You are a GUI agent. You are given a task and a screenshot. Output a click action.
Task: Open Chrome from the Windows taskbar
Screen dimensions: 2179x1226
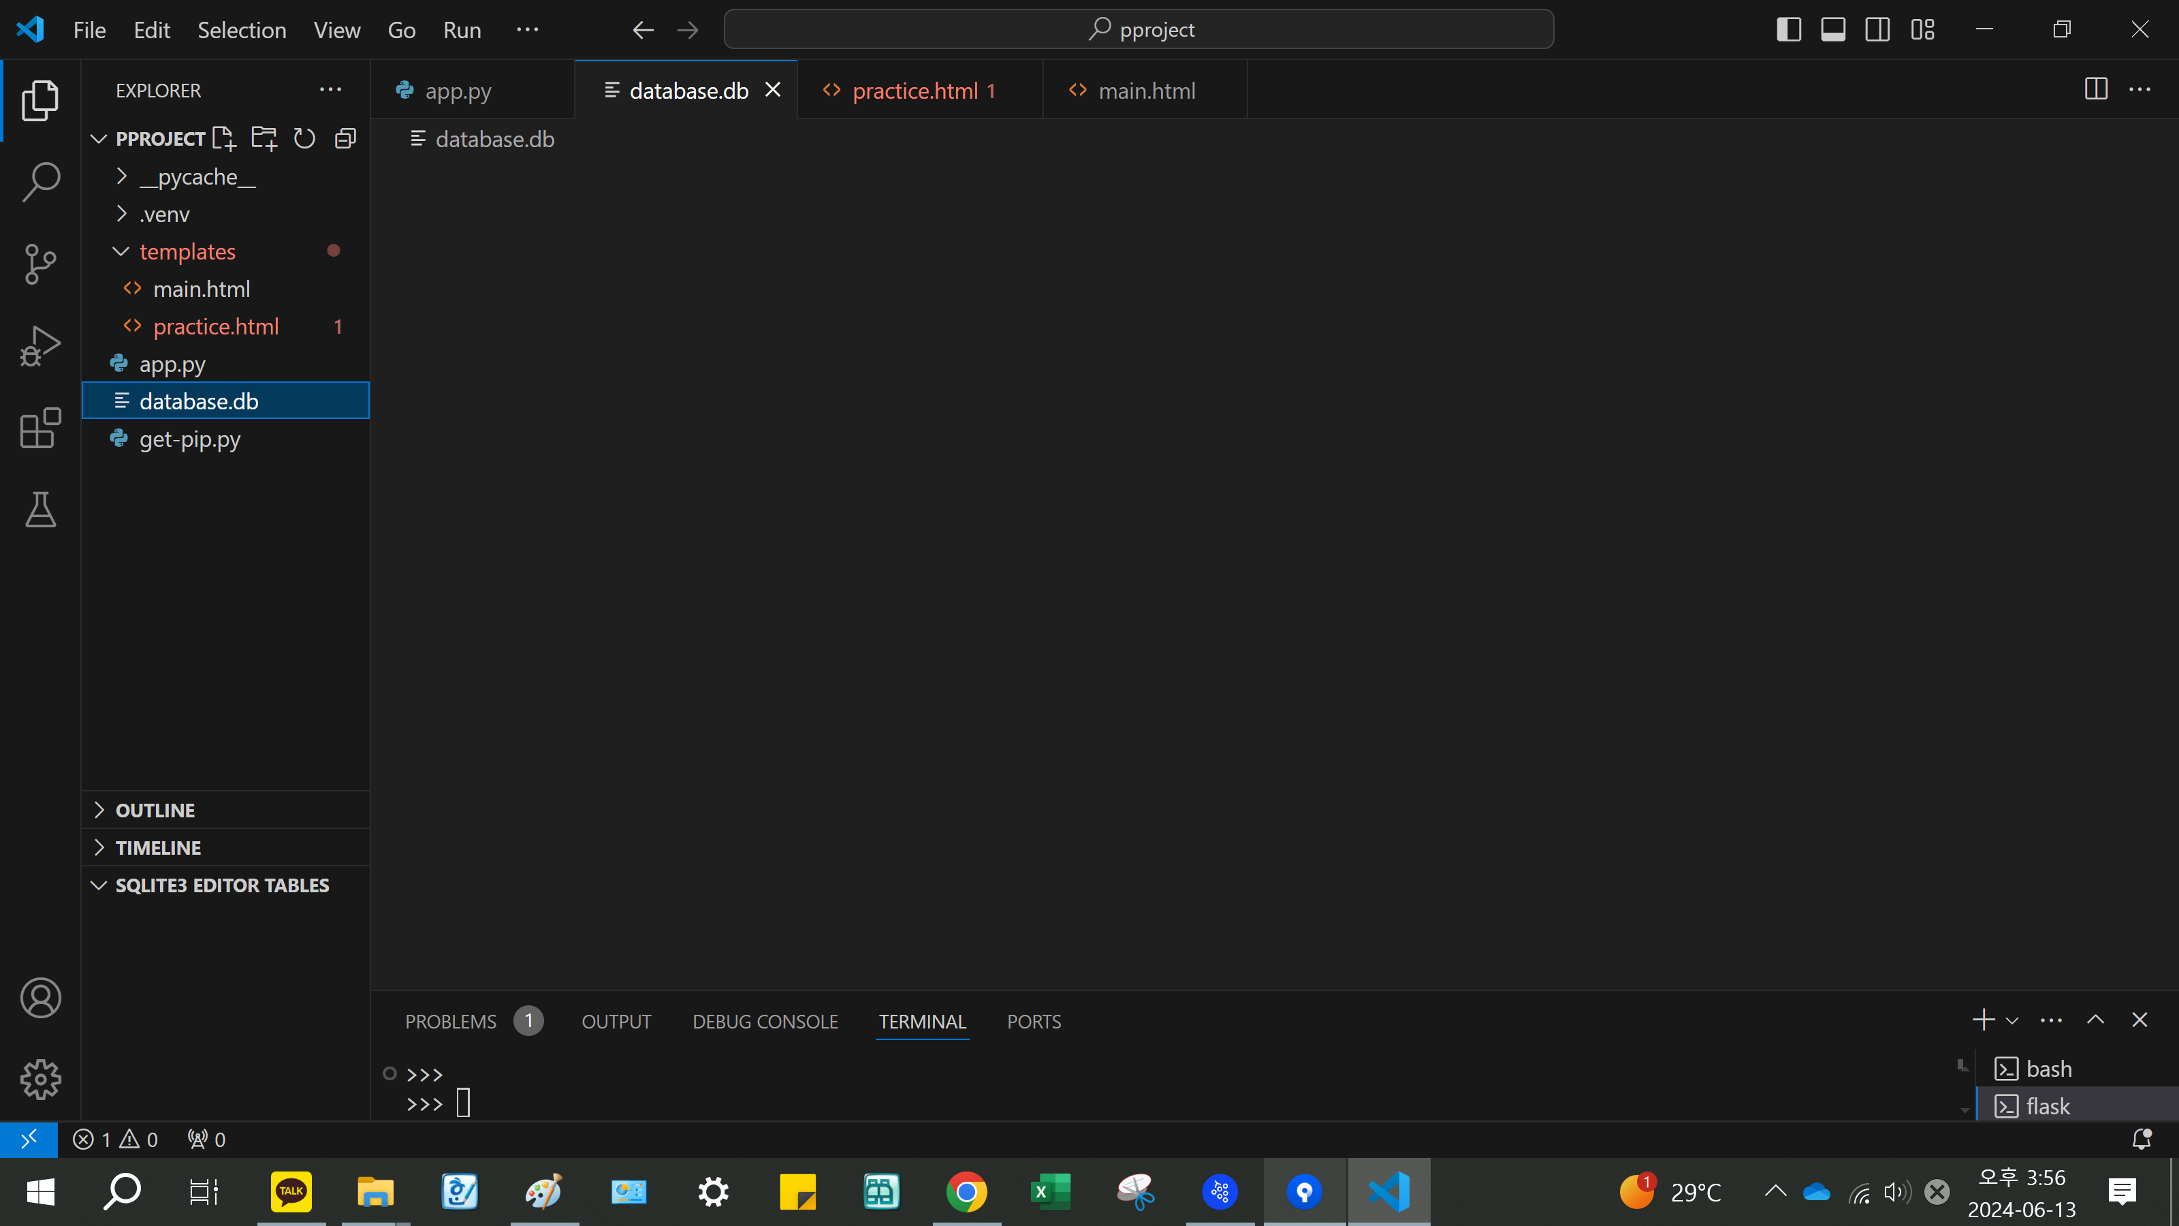(966, 1191)
